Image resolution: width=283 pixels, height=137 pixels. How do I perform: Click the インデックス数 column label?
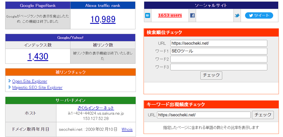pyautogui.click(x=38, y=45)
